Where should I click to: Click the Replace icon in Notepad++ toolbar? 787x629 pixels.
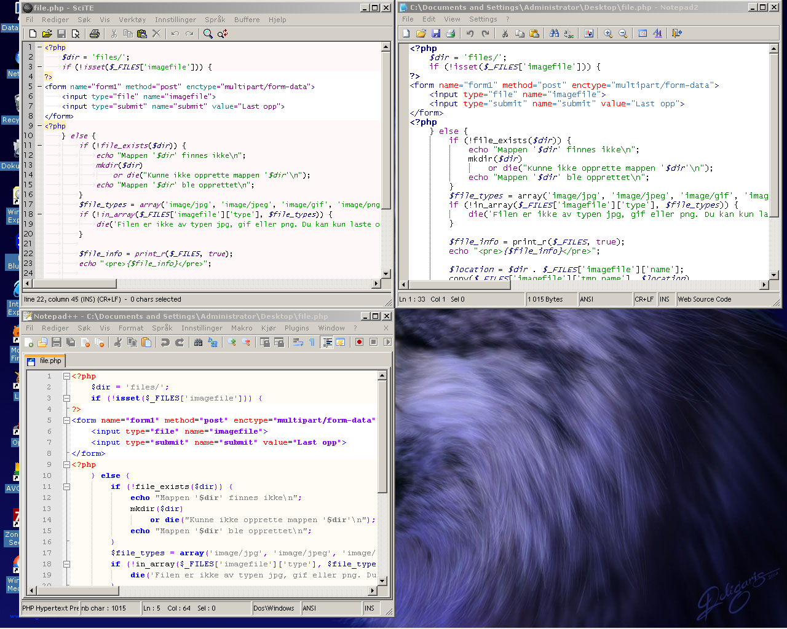(x=213, y=342)
